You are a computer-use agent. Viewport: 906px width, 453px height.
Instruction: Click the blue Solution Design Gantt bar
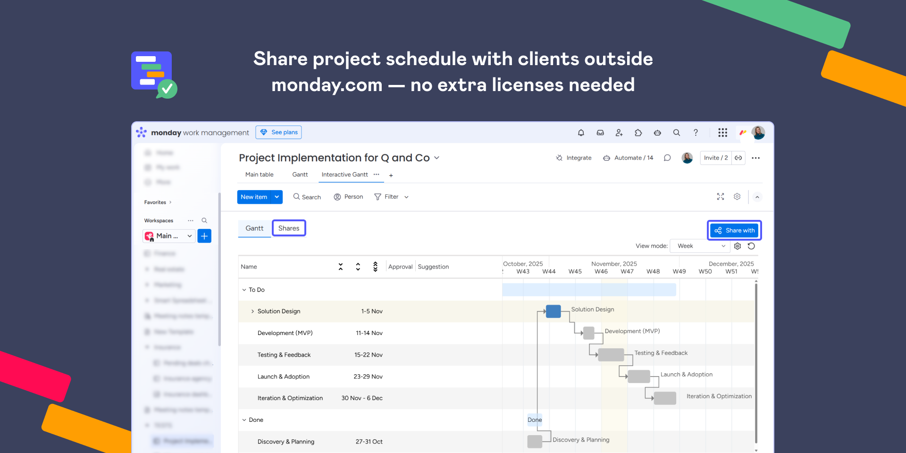coord(553,311)
